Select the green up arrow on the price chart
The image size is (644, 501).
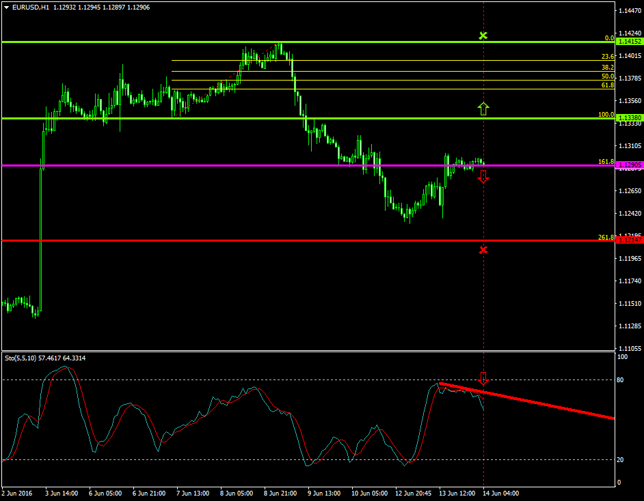pyautogui.click(x=483, y=108)
